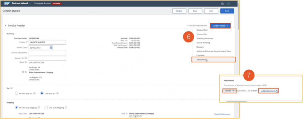303x119 pixels.
Task: Expand the Business Network dropdown arrow
Action: (30, 4)
